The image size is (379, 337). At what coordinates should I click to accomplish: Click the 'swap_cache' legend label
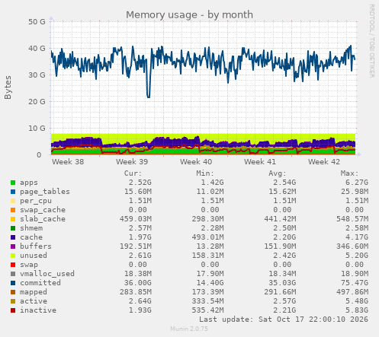point(43,210)
